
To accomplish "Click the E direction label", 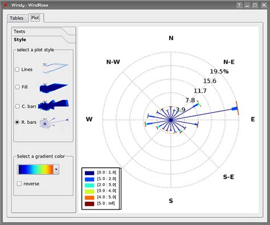I will pyautogui.click(x=253, y=119).
